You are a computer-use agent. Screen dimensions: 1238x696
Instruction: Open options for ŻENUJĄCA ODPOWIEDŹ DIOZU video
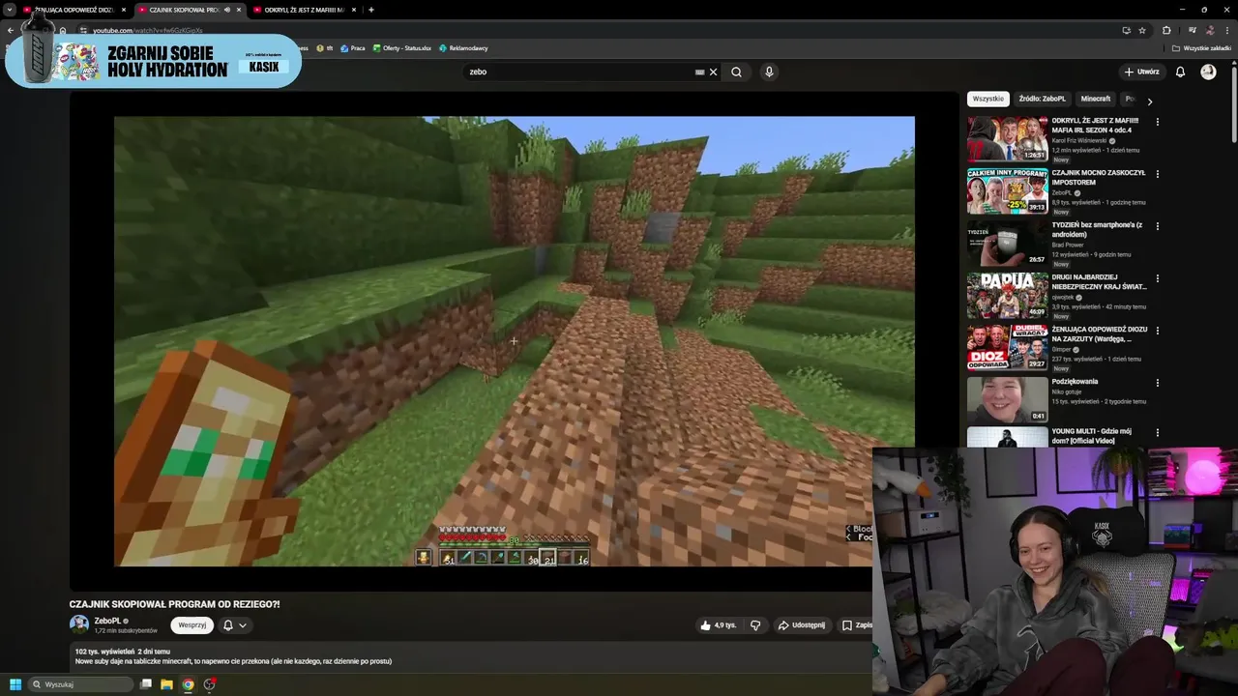pyautogui.click(x=1158, y=331)
